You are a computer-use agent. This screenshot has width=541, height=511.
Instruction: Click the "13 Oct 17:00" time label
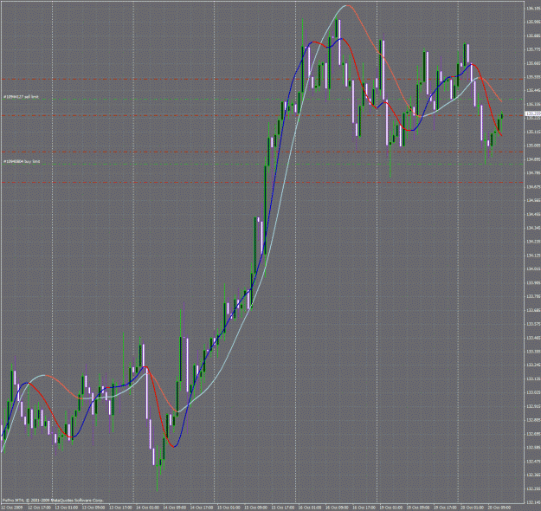coord(120,508)
